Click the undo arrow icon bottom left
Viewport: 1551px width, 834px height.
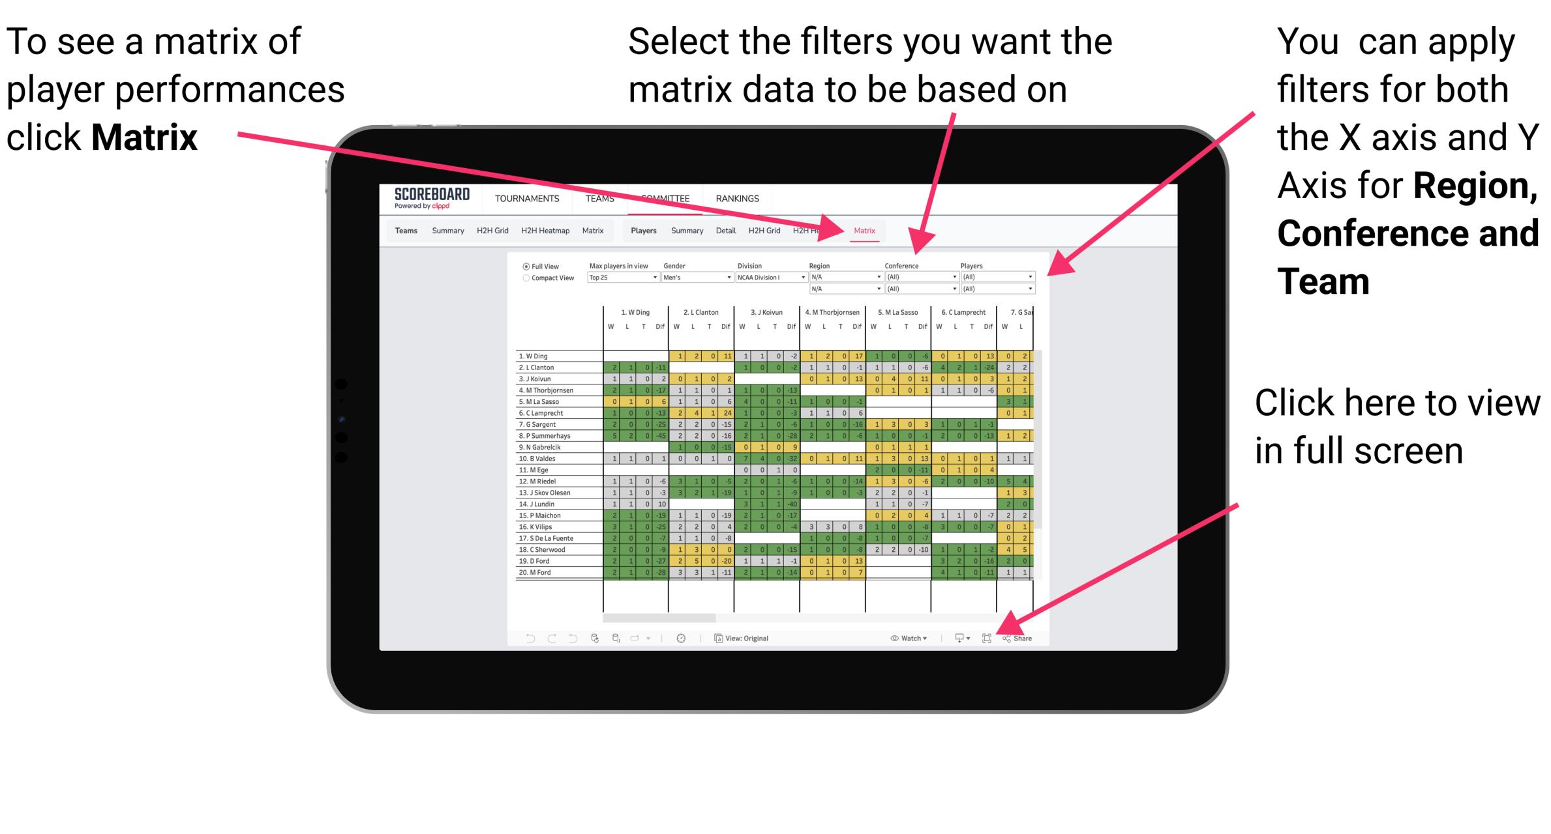[x=523, y=638]
